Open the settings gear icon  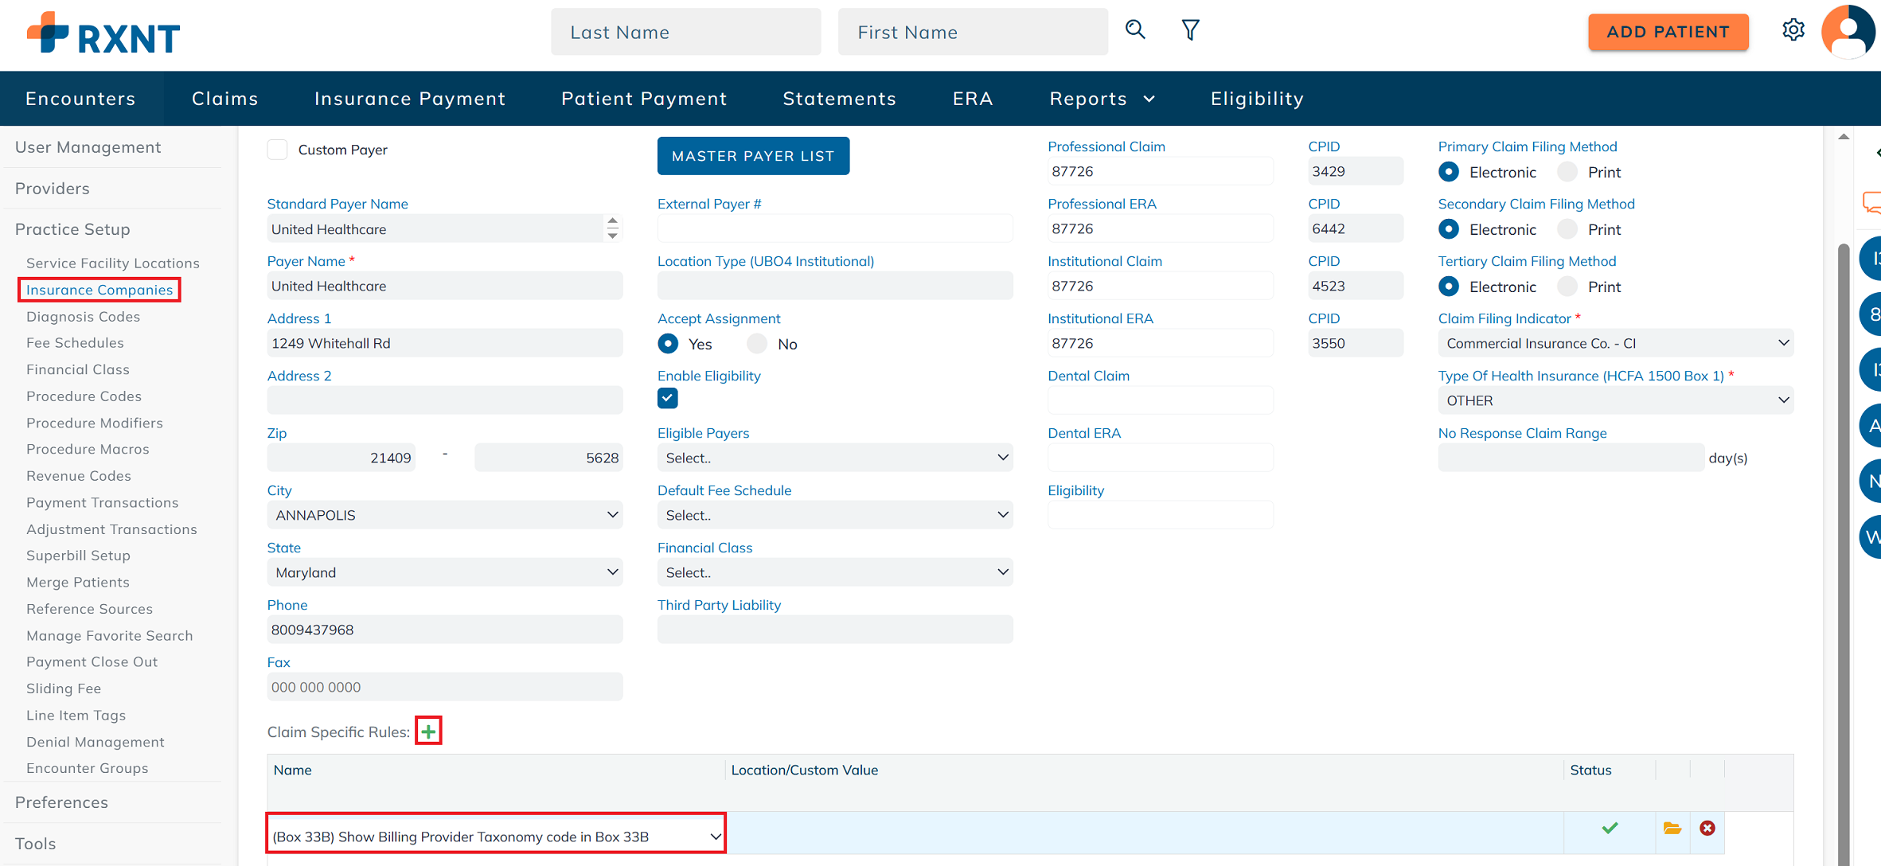click(x=1793, y=30)
